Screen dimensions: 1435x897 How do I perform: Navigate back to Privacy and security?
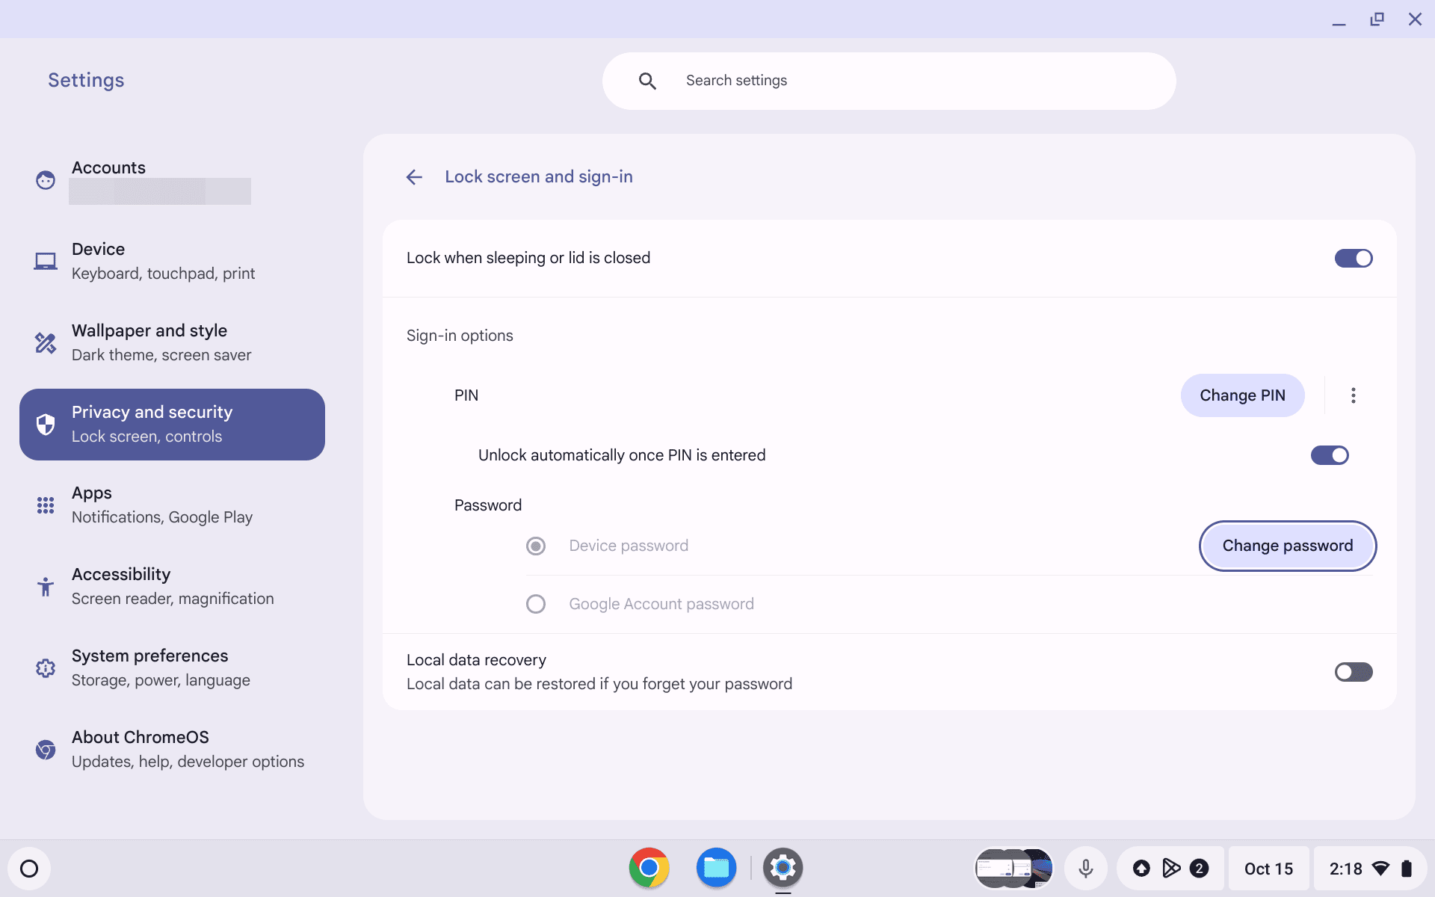(x=416, y=176)
